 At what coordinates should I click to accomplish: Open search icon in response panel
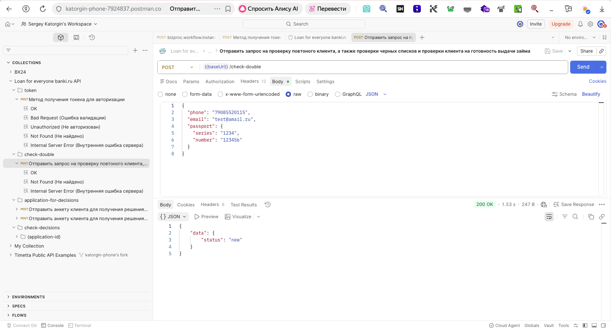tap(575, 217)
